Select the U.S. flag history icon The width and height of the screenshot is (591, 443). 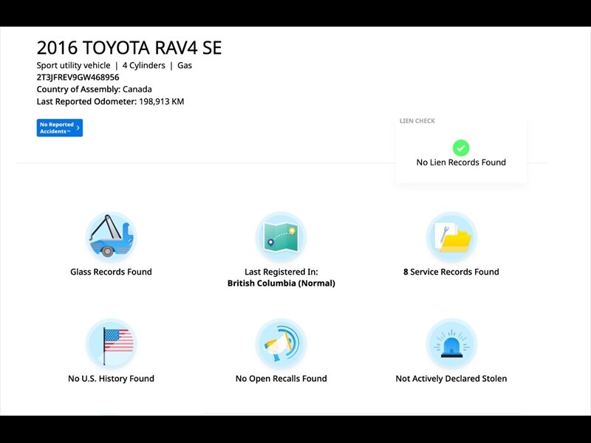coord(111,344)
